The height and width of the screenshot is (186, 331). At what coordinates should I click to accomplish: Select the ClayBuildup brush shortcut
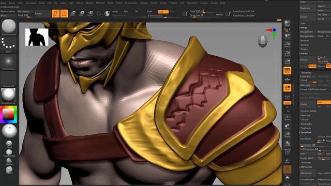(x=9, y=153)
